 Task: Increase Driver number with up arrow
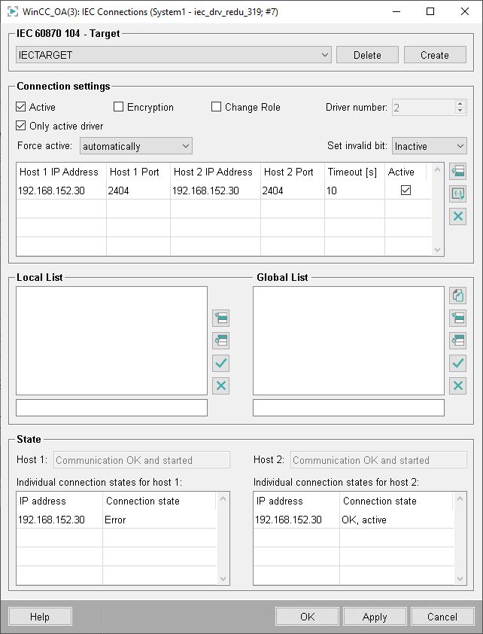(460, 104)
